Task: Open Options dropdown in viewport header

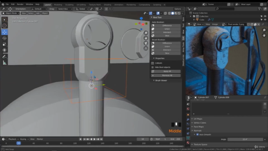Action: (x=179, y=9)
